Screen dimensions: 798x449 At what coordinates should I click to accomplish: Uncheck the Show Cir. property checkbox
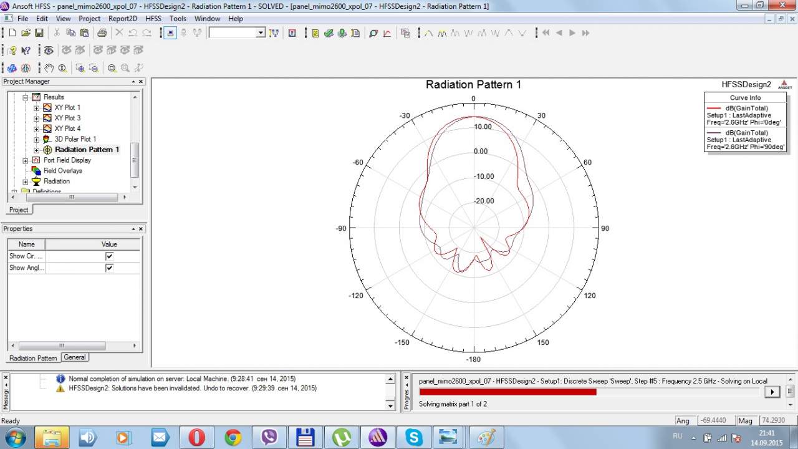coord(109,256)
